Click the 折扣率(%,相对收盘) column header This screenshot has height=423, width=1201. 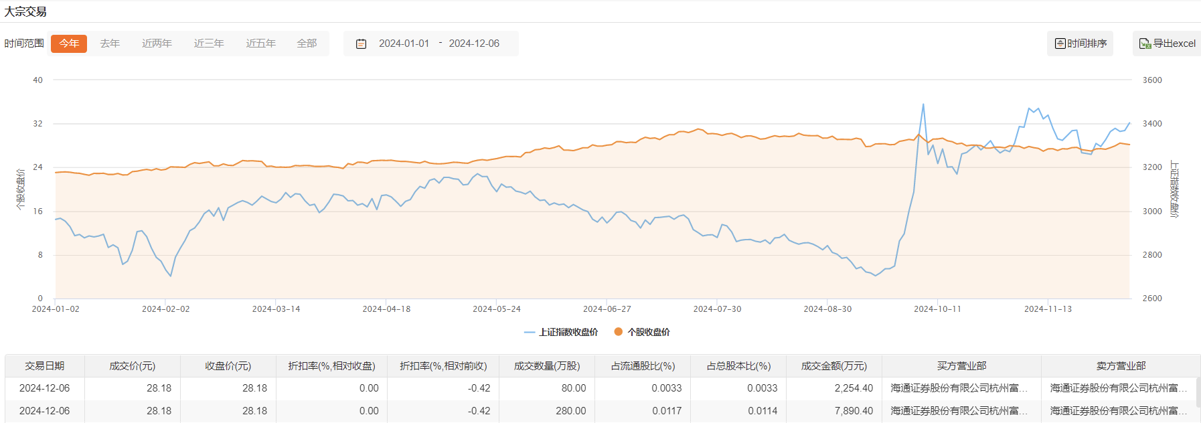coord(331,366)
